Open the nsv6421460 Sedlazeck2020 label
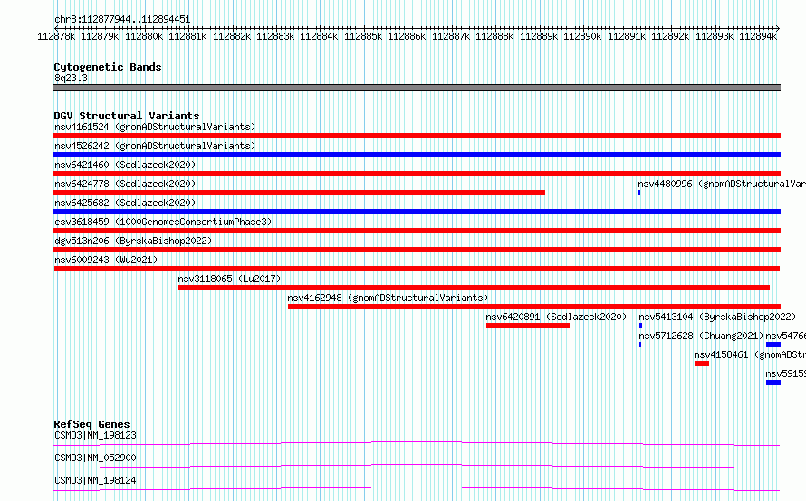The height and width of the screenshot is (501, 806). click(125, 165)
